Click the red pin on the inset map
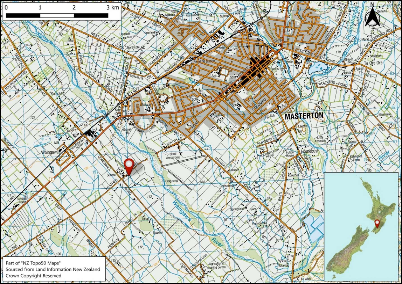Image resolution: width=402 pixels, height=284 pixels. coord(377,223)
